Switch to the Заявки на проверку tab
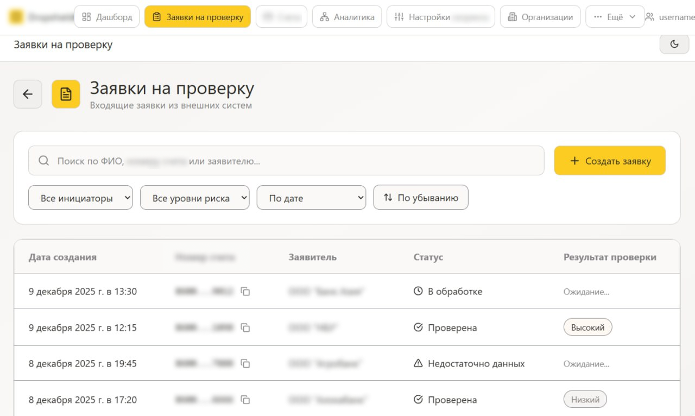The width and height of the screenshot is (695, 416). [198, 17]
